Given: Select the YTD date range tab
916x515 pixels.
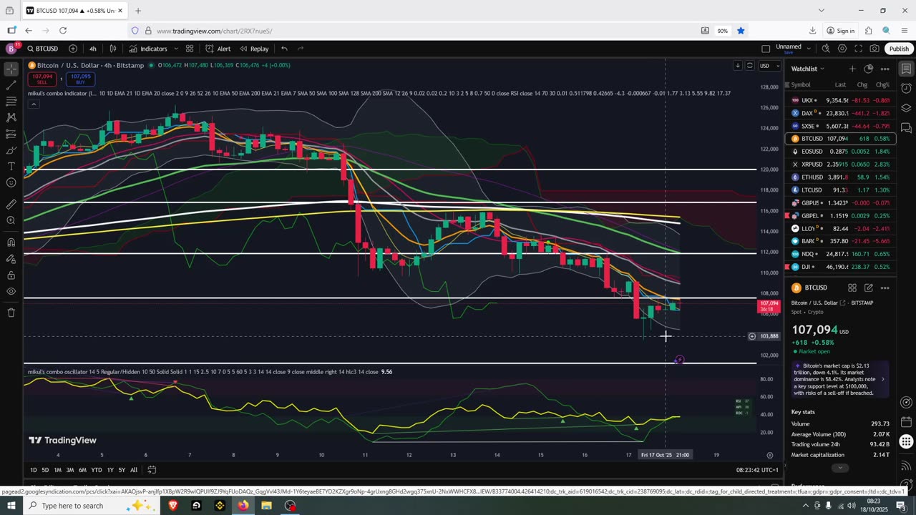Looking at the screenshot, I should (96, 470).
